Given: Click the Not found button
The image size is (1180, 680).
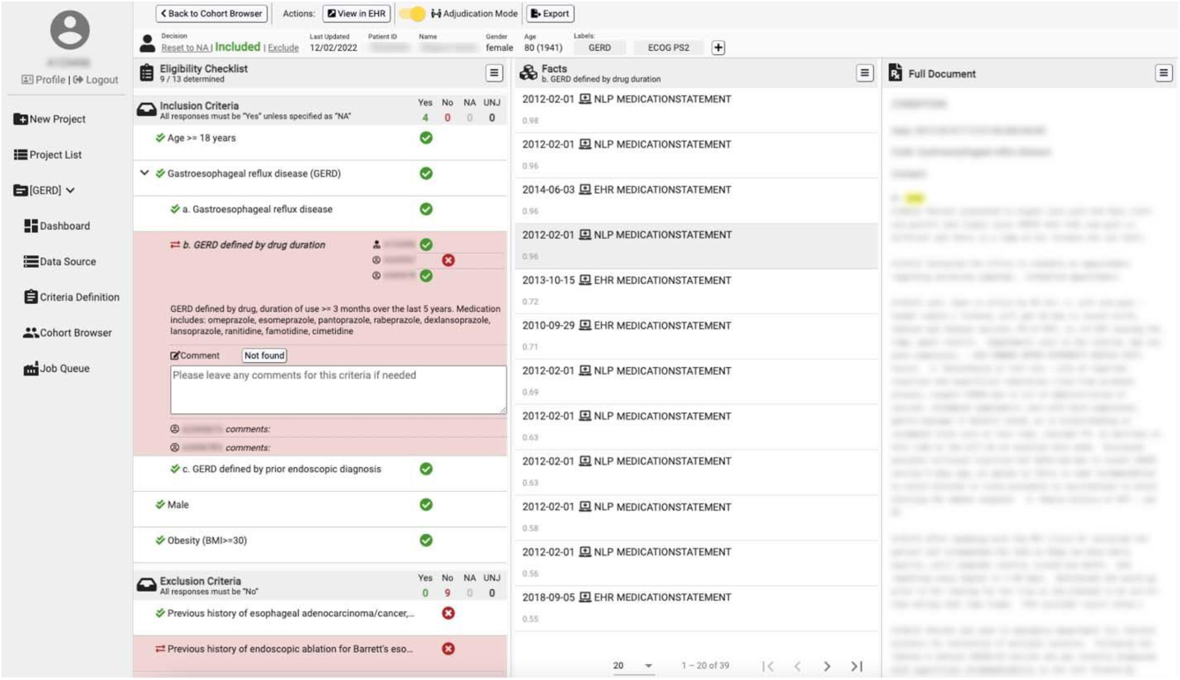Looking at the screenshot, I should pyautogui.click(x=264, y=356).
